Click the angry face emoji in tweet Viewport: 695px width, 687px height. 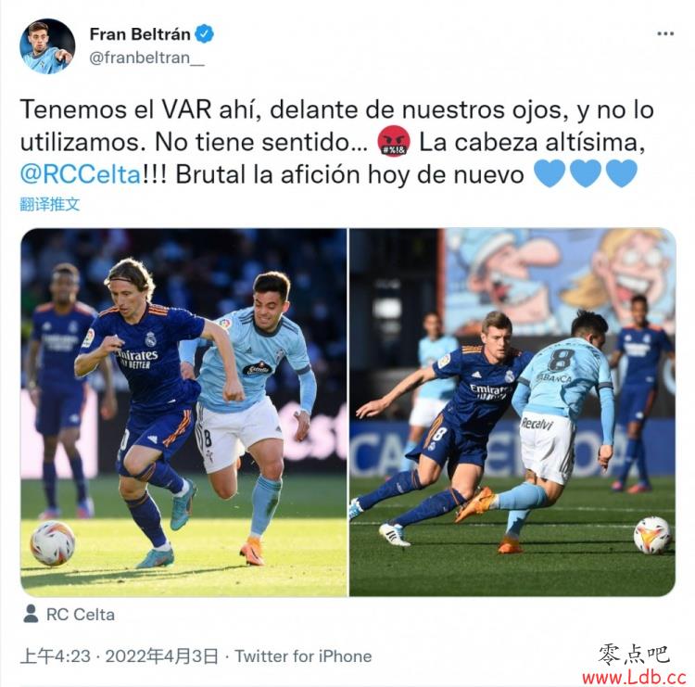(x=394, y=142)
